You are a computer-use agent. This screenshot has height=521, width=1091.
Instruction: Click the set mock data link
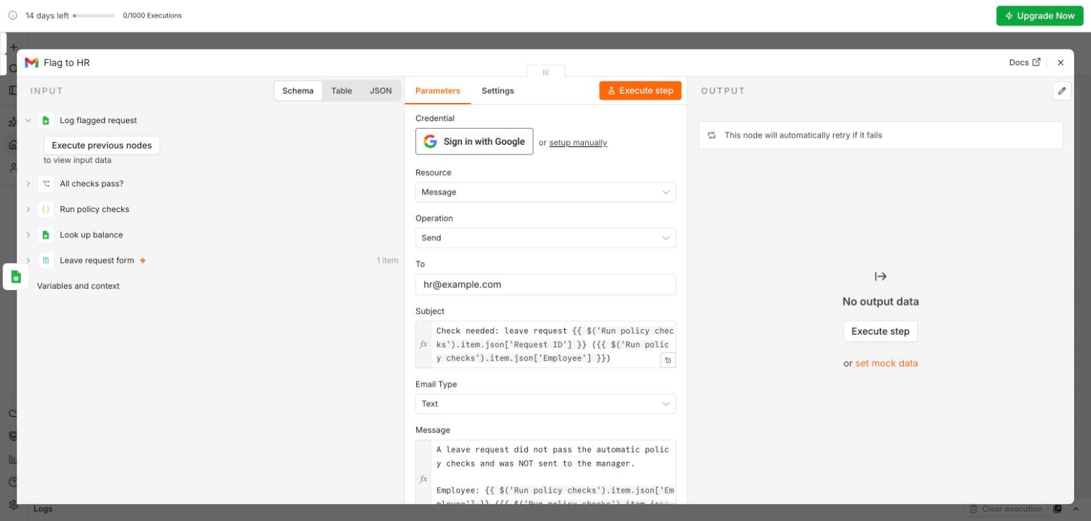[x=886, y=363]
